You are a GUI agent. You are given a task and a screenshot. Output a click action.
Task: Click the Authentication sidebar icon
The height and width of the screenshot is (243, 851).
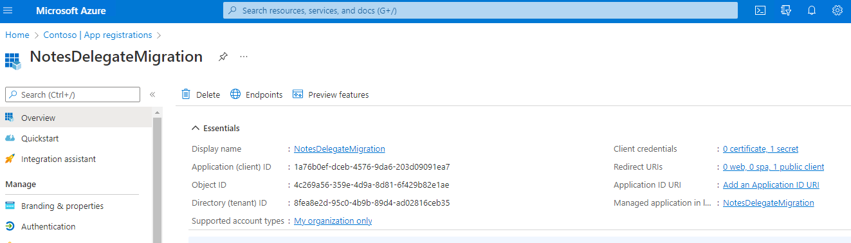click(10, 226)
